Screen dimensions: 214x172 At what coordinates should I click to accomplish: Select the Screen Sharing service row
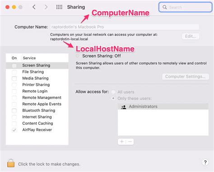coord(37,66)
